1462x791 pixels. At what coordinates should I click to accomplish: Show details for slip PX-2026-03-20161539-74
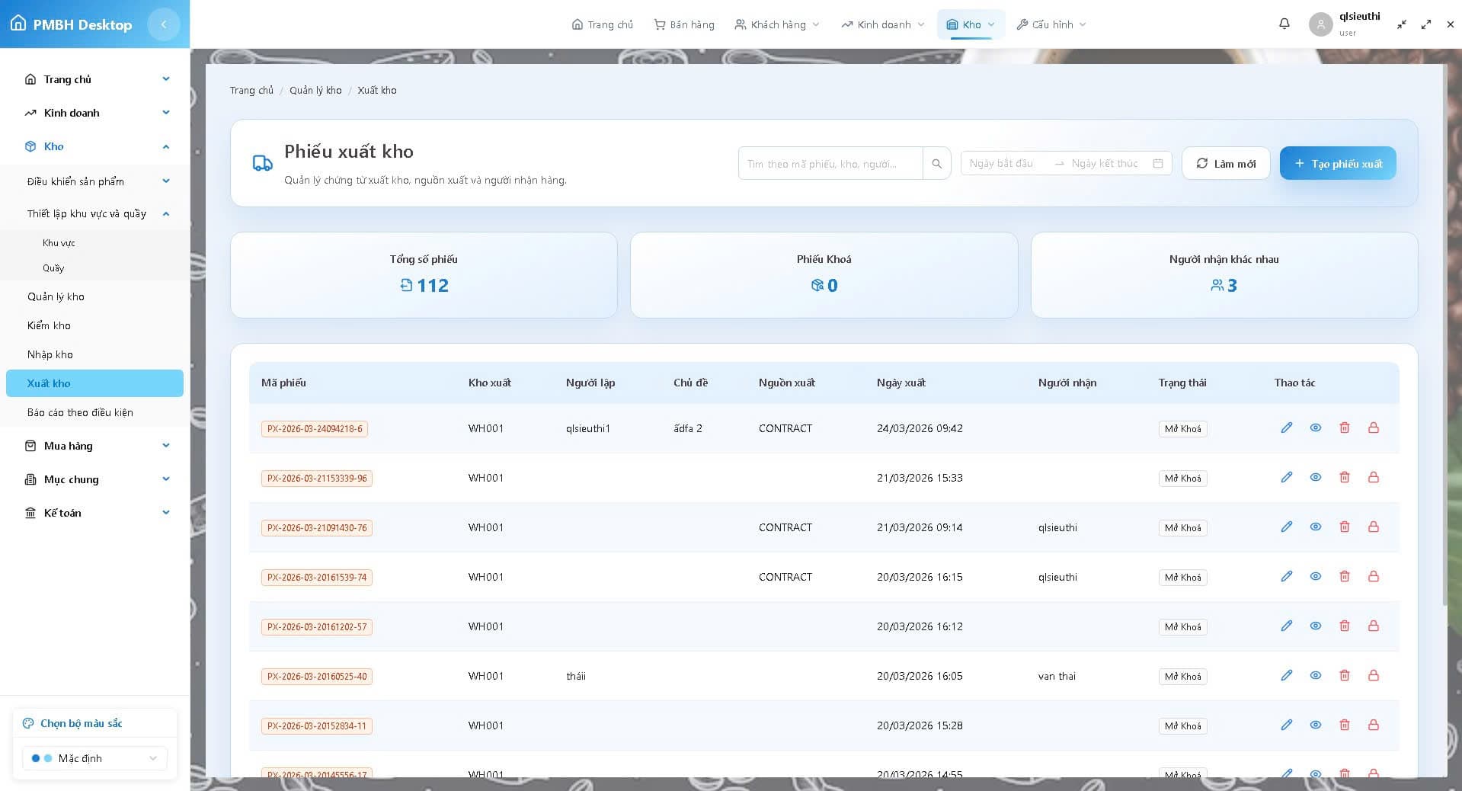[x=1315, y=576]
